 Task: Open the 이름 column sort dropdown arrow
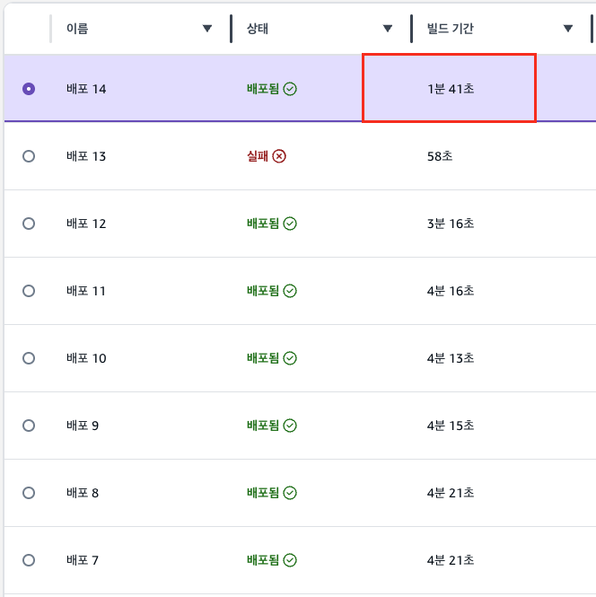coord(207,29)
